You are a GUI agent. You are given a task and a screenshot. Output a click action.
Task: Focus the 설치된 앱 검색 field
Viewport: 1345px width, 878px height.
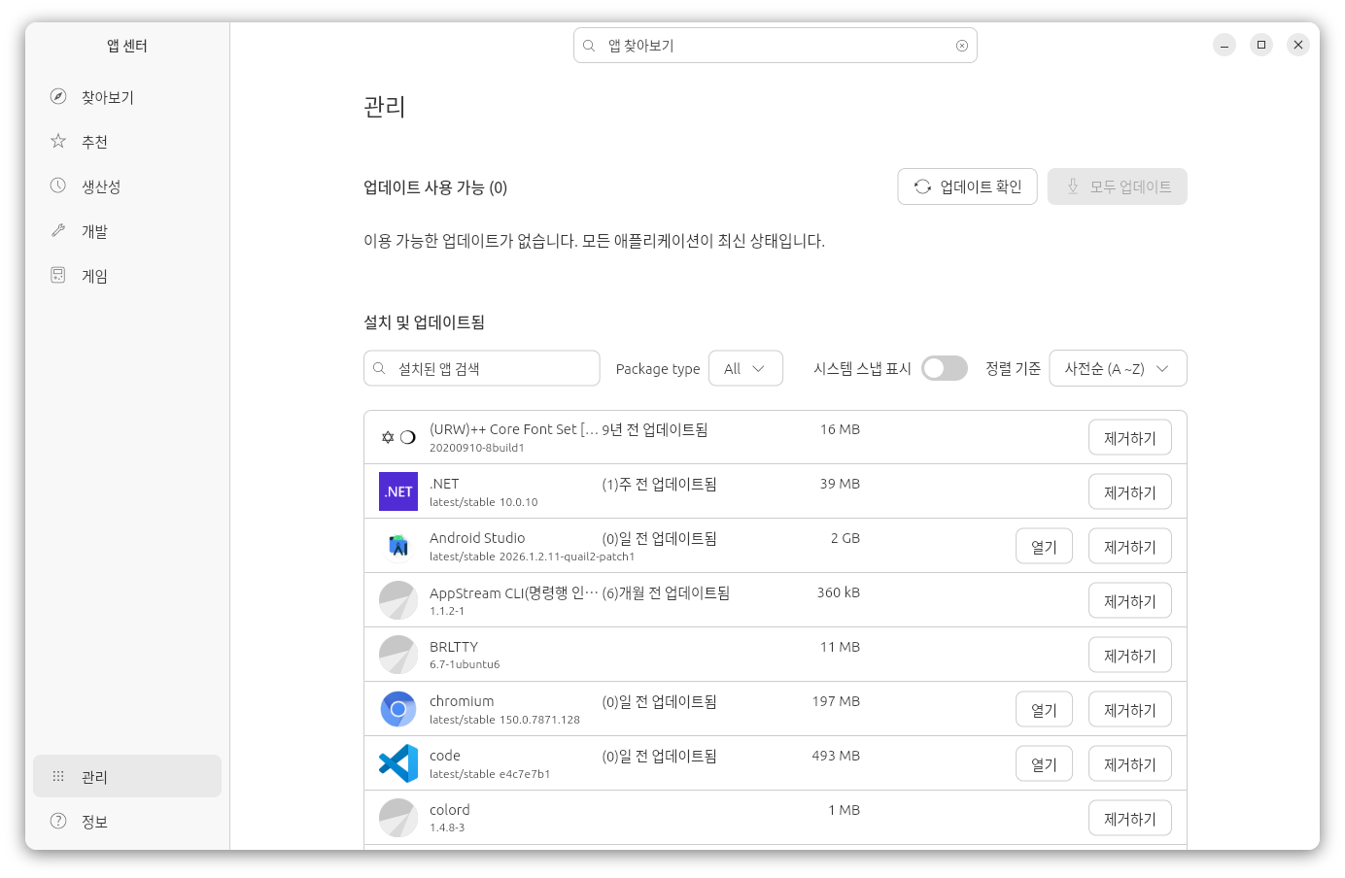point(482,368)
